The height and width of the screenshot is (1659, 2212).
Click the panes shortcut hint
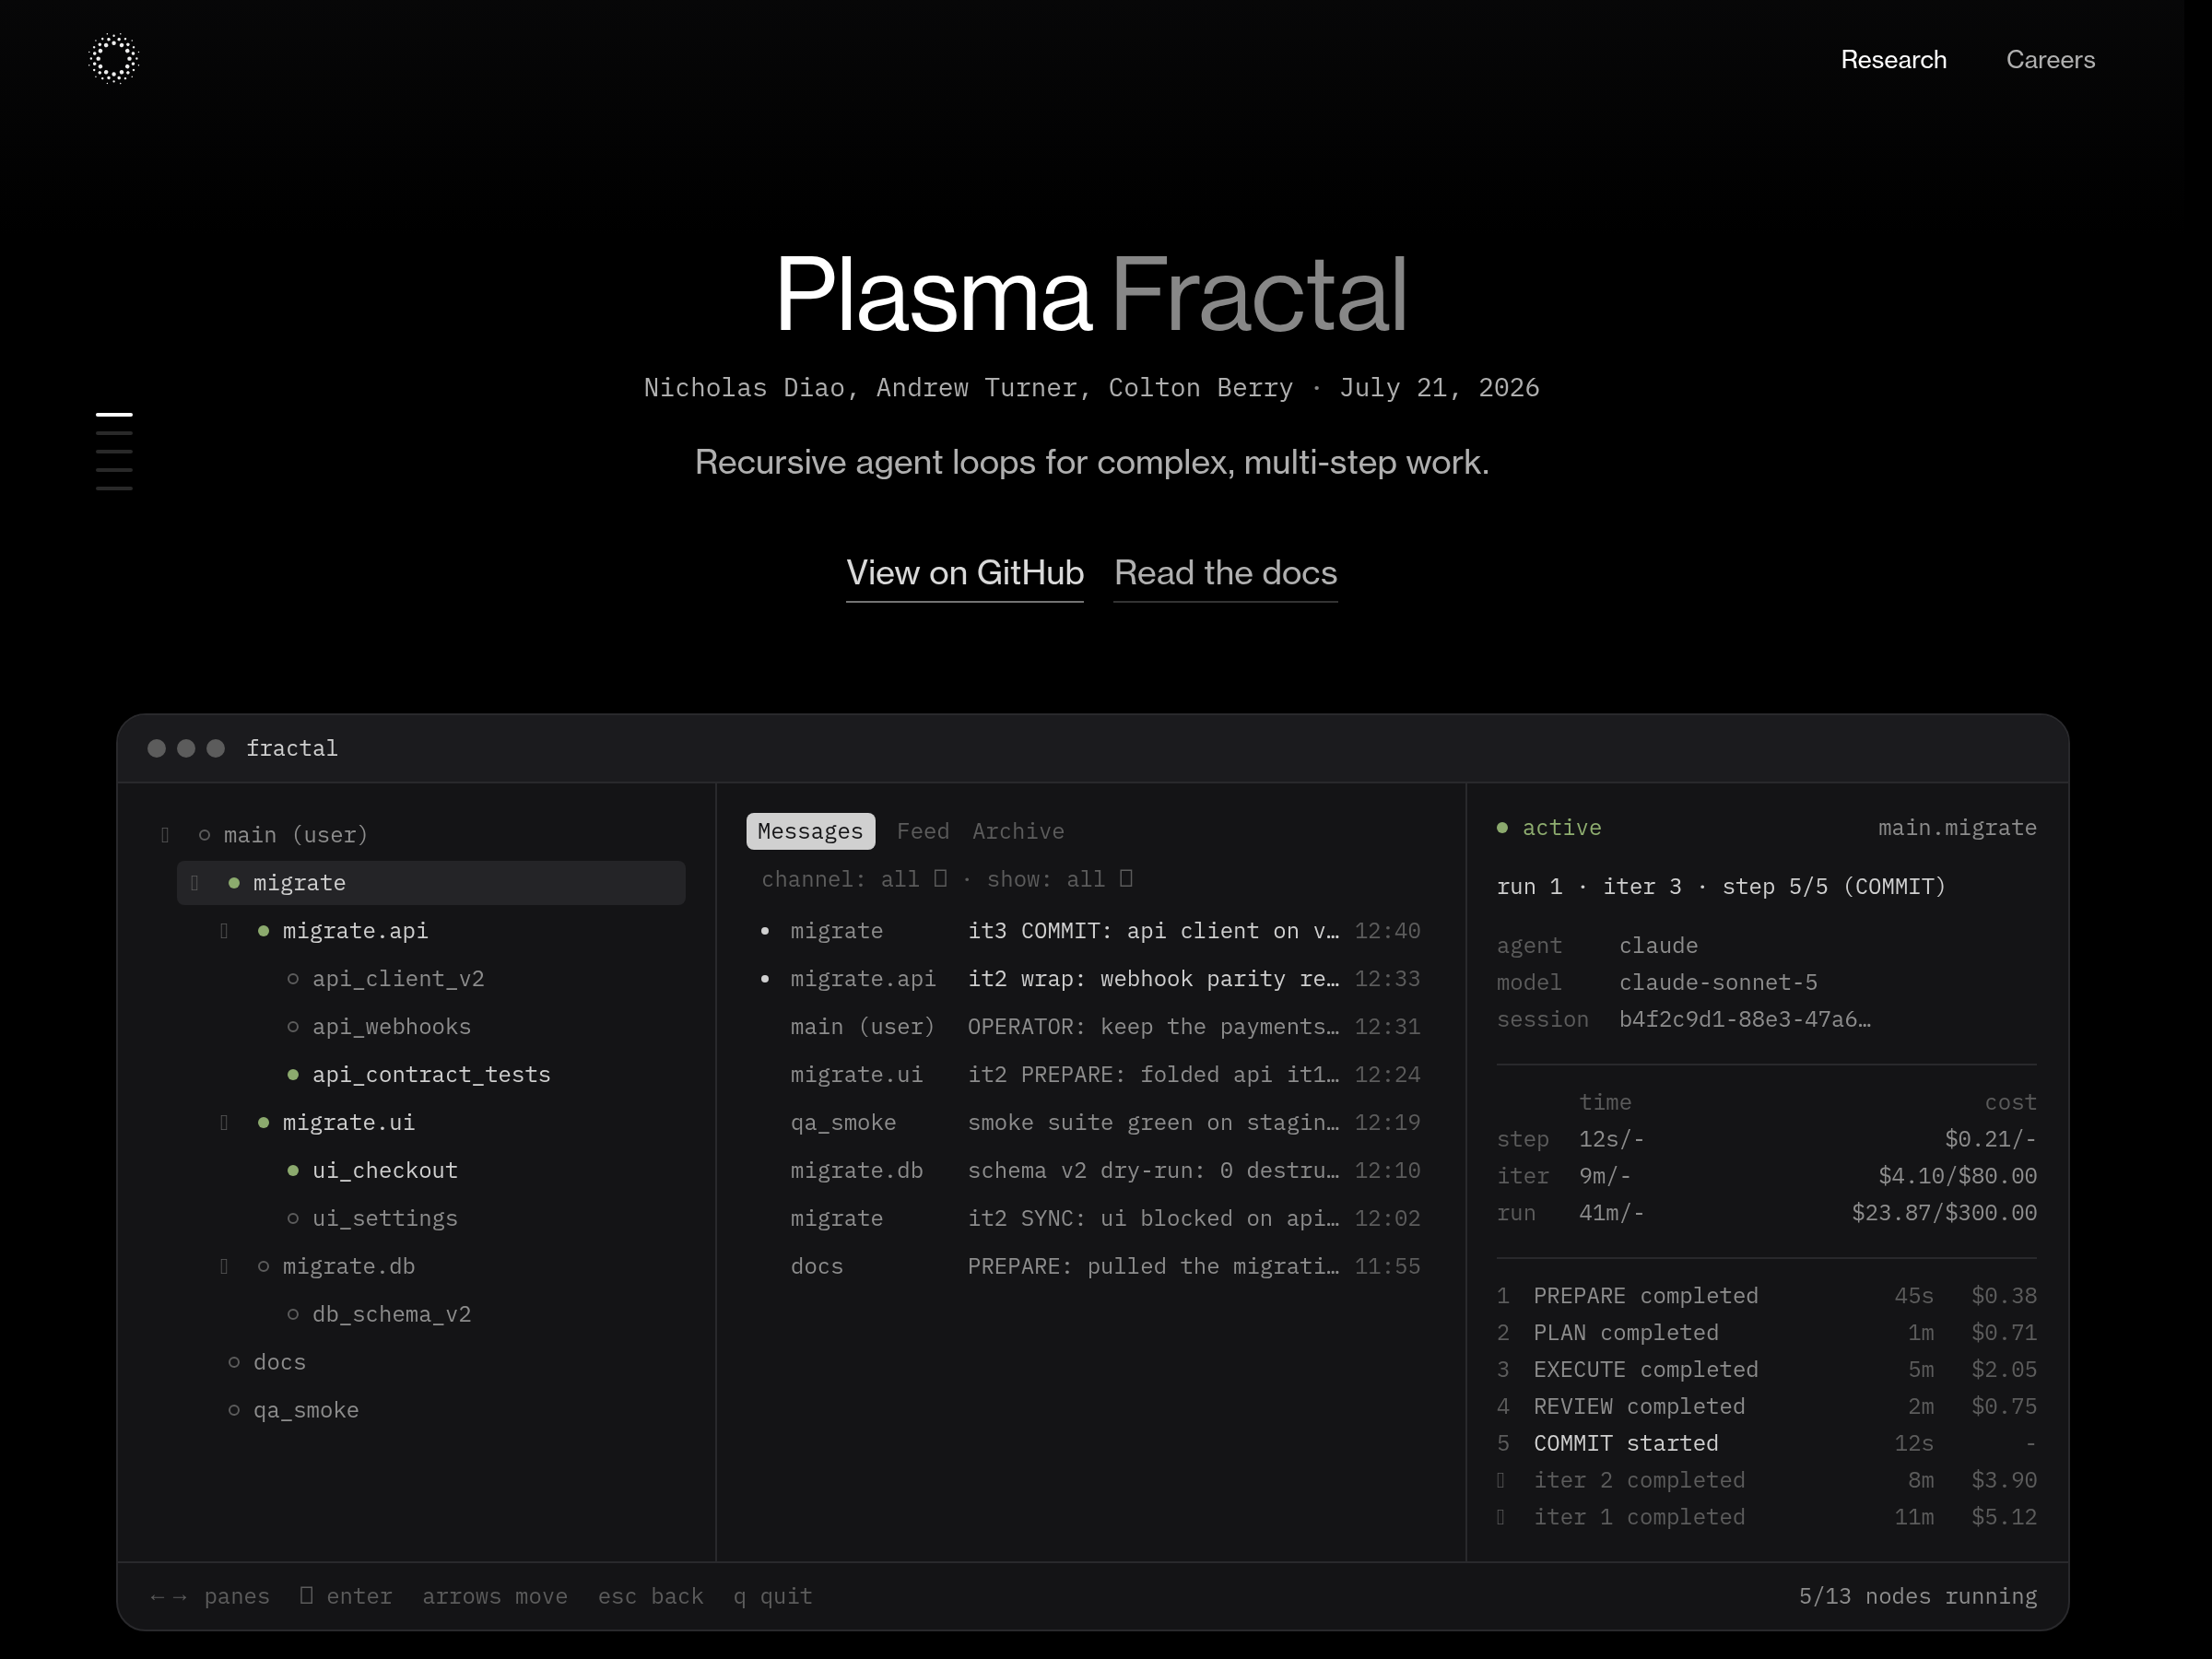coord(210,1597)
